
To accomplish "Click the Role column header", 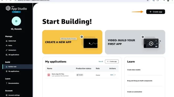I will (x=98, y=68).
